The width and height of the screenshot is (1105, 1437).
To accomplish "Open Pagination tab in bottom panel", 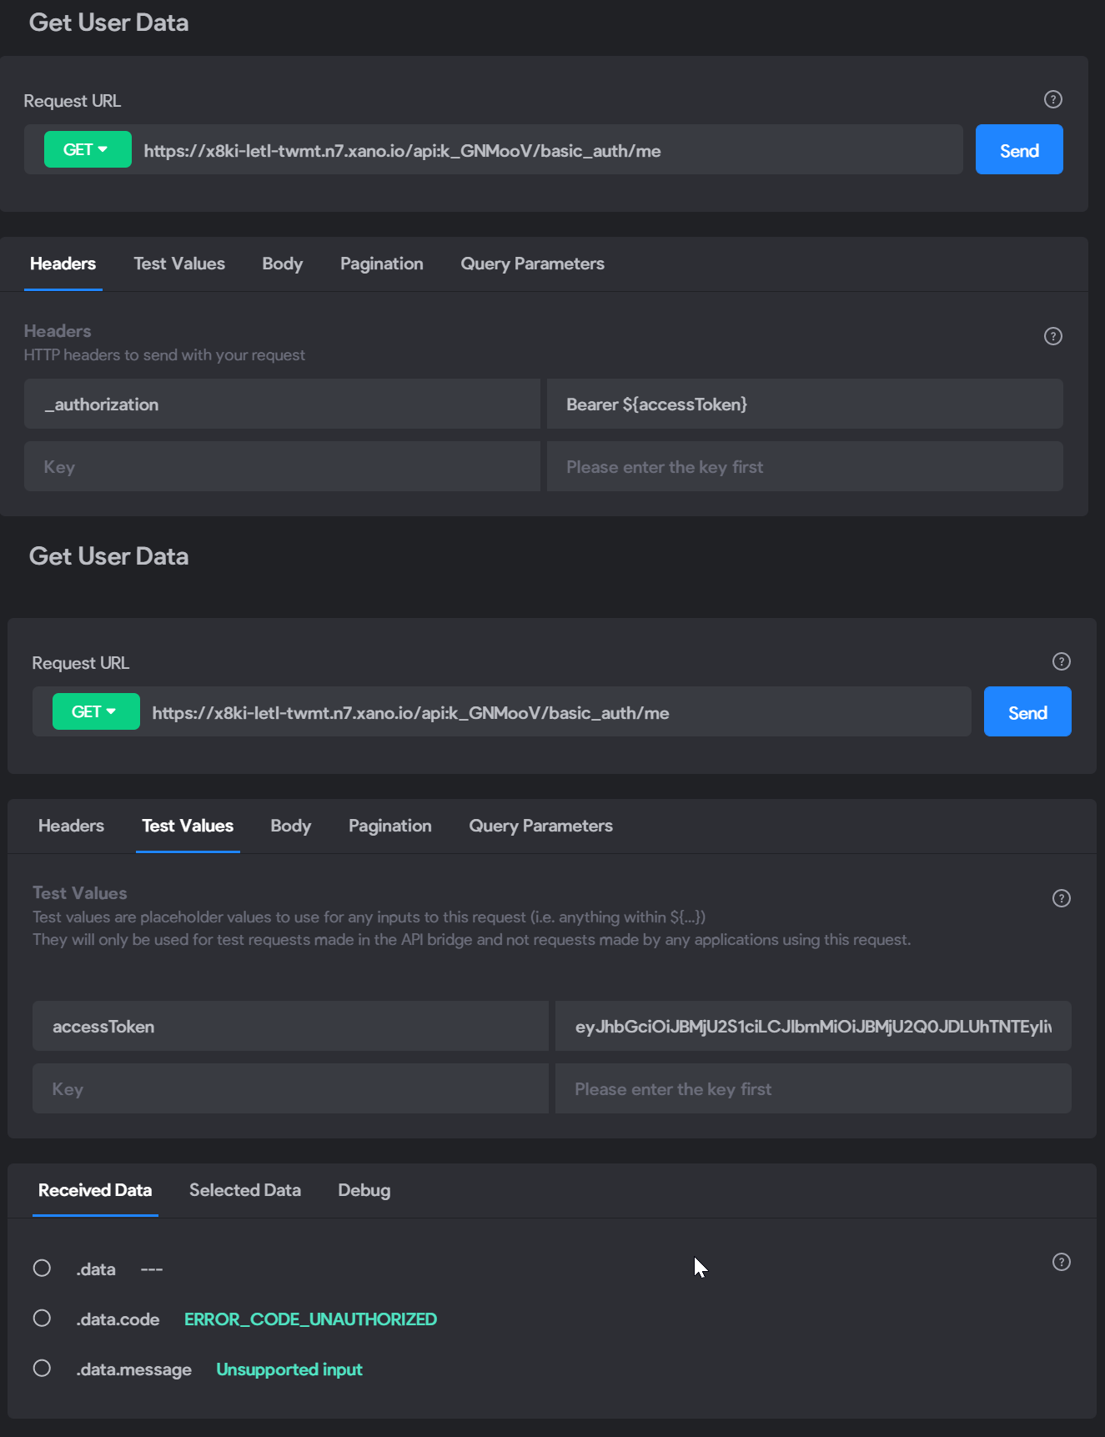I will 390,826.
